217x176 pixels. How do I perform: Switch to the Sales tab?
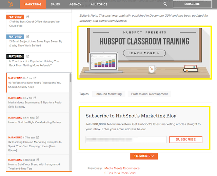point(55,4)
